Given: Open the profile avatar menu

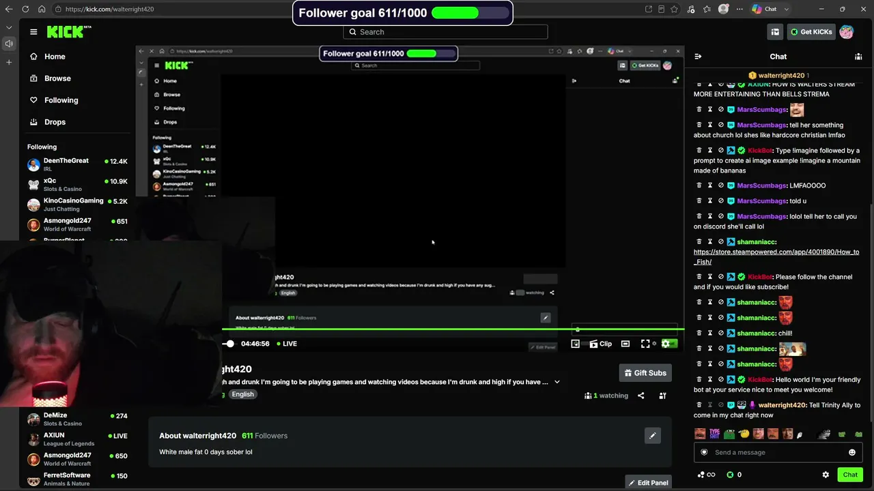Looking at the screenshot, I should point(846,32).
